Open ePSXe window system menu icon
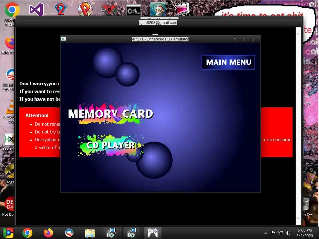 tap(64, 39)
